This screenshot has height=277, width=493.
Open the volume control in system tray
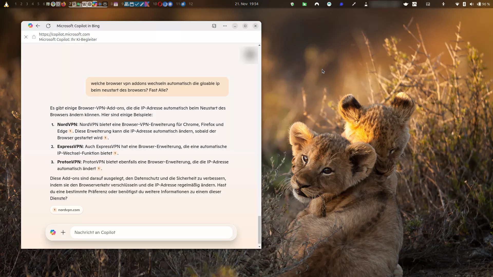coord(472,4)
